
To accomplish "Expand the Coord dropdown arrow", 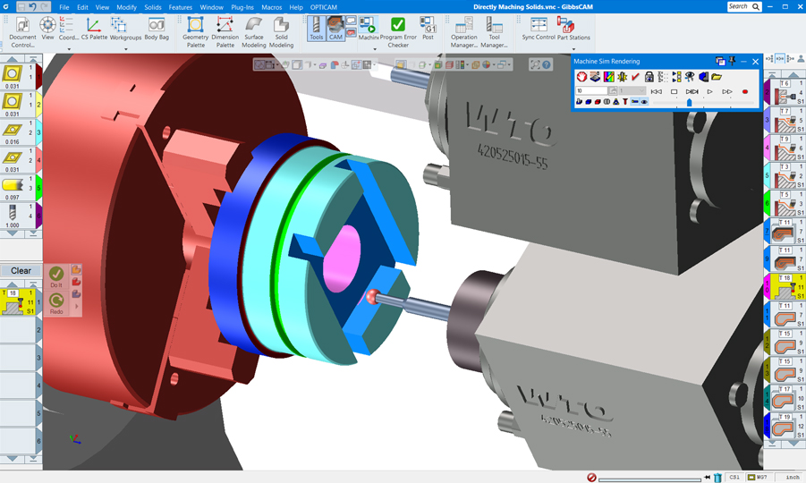I will coord(70,49).
